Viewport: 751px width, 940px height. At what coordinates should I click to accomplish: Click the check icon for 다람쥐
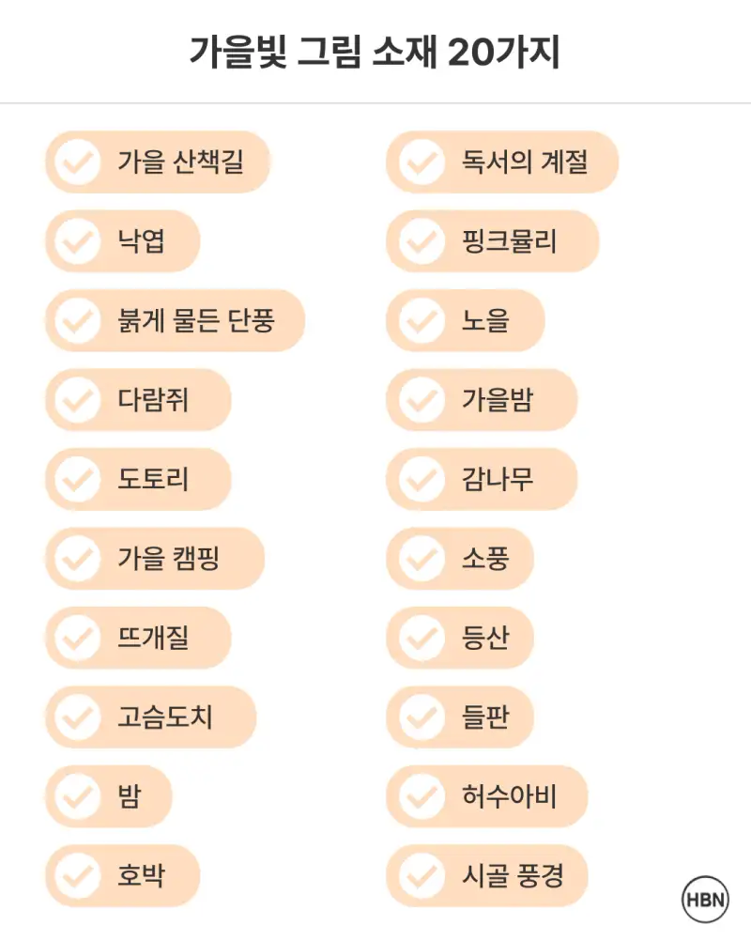pyautogui.click(x=77, y=400)
